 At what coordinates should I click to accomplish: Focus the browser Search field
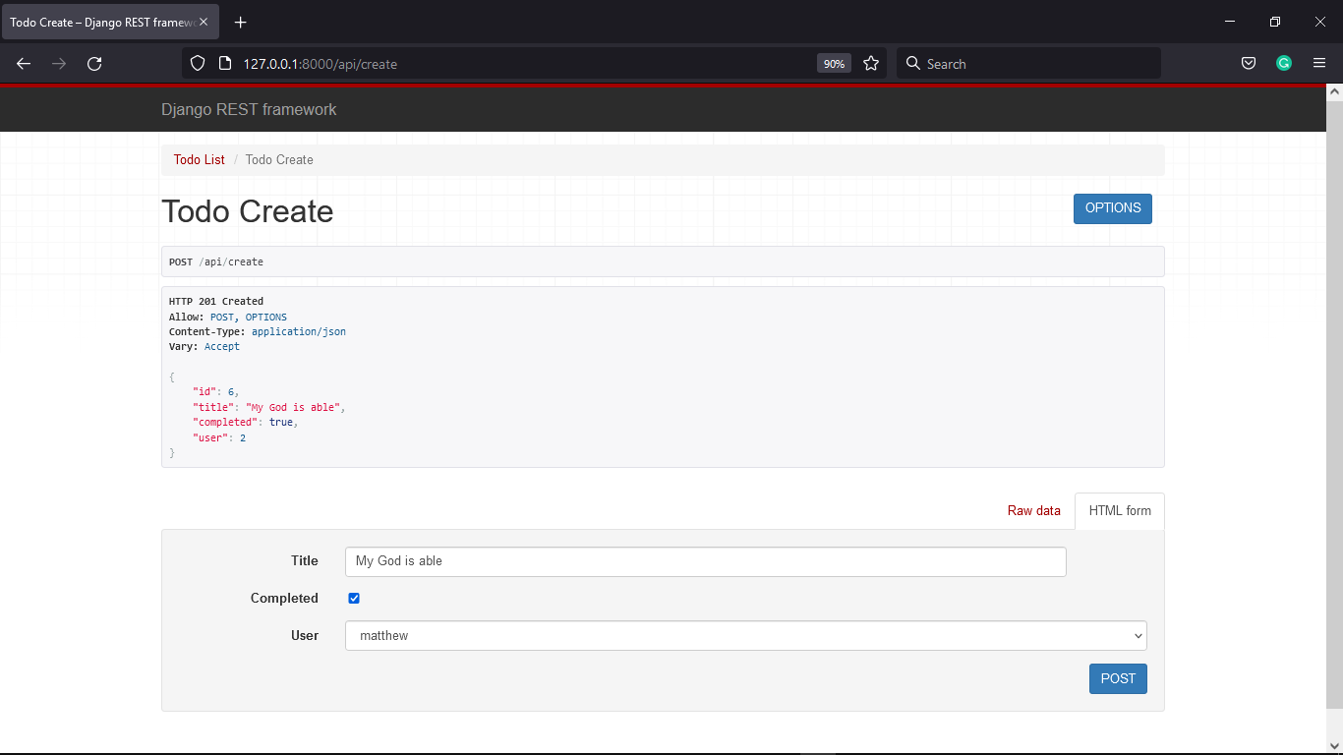click(x=1028, y=64)
